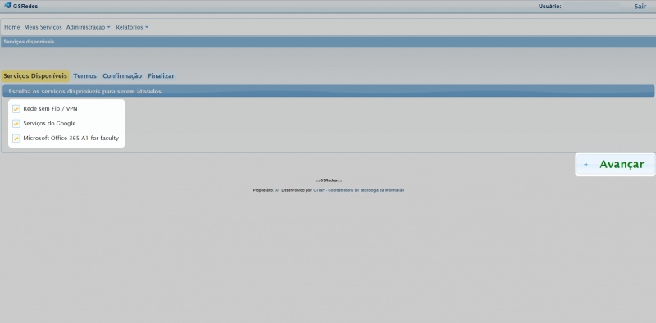Viewport: 656px width, 323px height.
Task: Click the Relatórios dropdown arrow
Action: tap(147, 27)
